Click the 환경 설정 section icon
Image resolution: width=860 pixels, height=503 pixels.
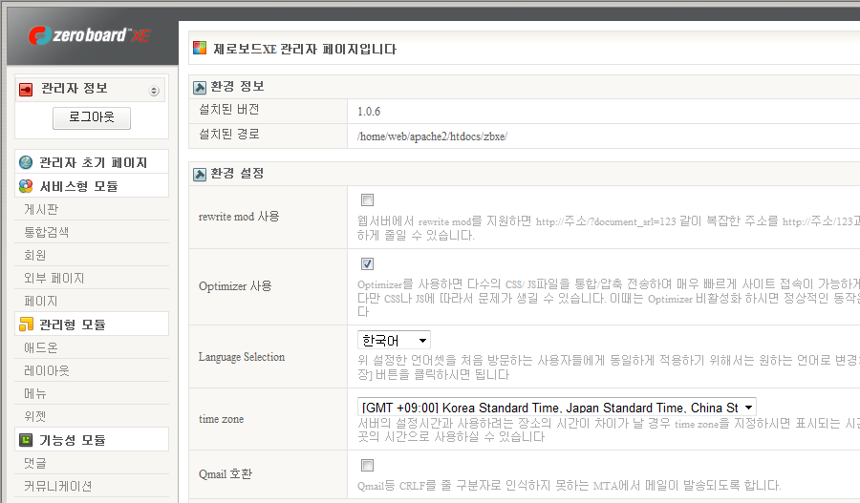[x=200, y=175]
